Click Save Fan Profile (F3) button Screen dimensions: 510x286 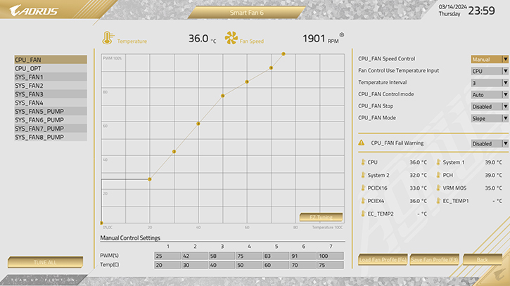click(435, 259)
